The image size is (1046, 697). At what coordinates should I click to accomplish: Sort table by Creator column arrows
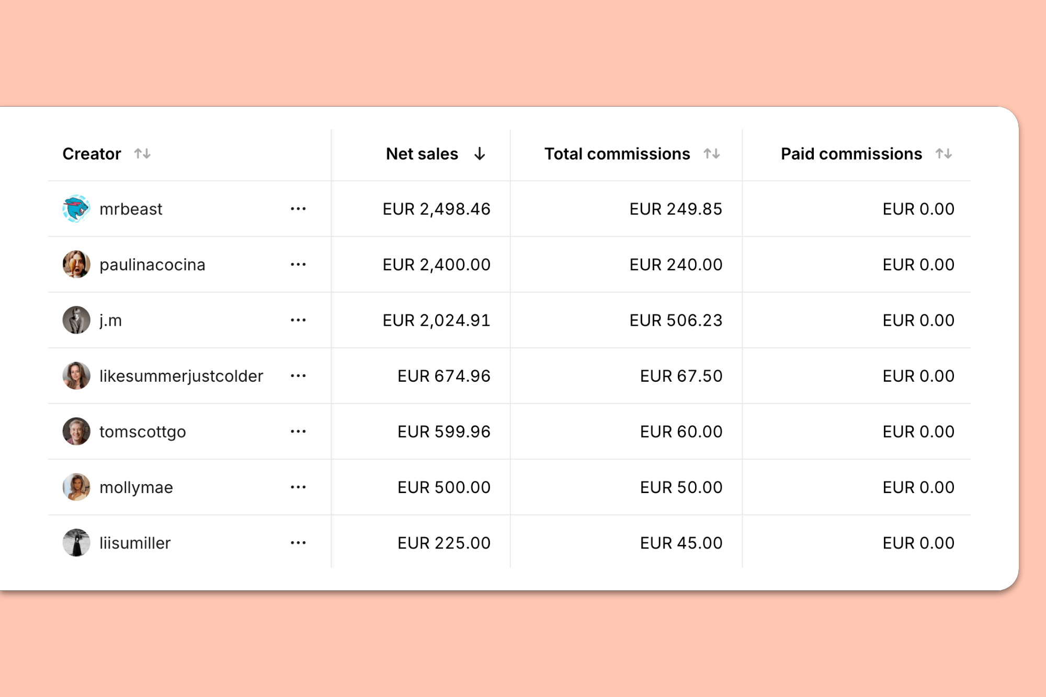pos(142,154)
